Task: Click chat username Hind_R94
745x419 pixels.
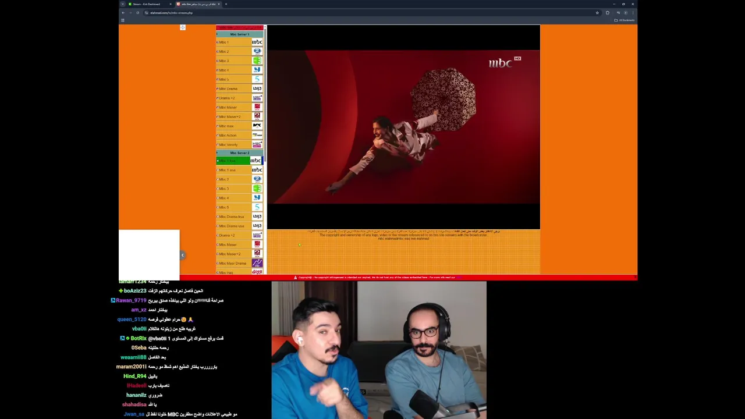Action: click(135, 376)
